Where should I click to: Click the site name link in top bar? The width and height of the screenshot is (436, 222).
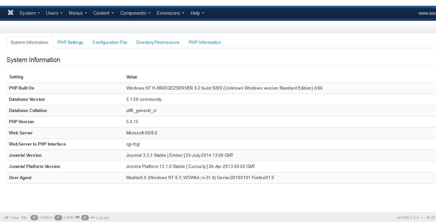[x=427, y=13]
